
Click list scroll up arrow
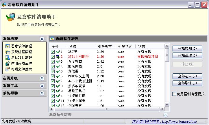click(167, 46)
